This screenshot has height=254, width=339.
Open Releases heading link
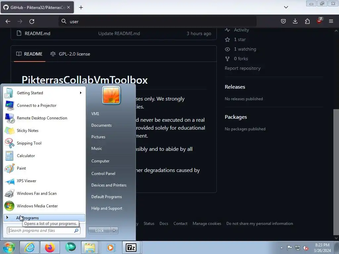(235, 87)
